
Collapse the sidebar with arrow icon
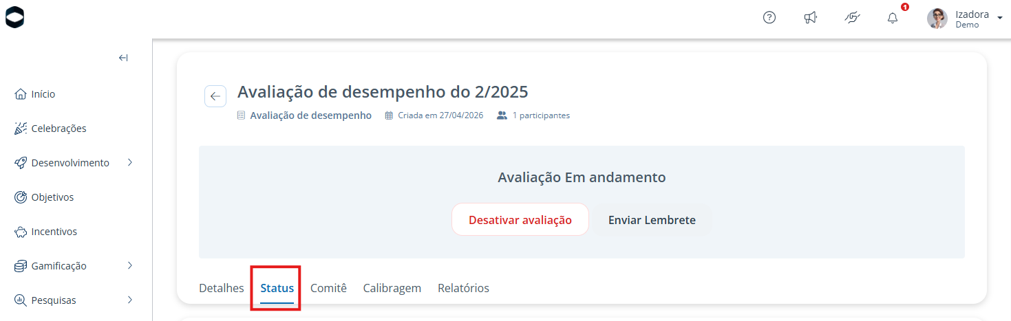click(x=123, y=58)
